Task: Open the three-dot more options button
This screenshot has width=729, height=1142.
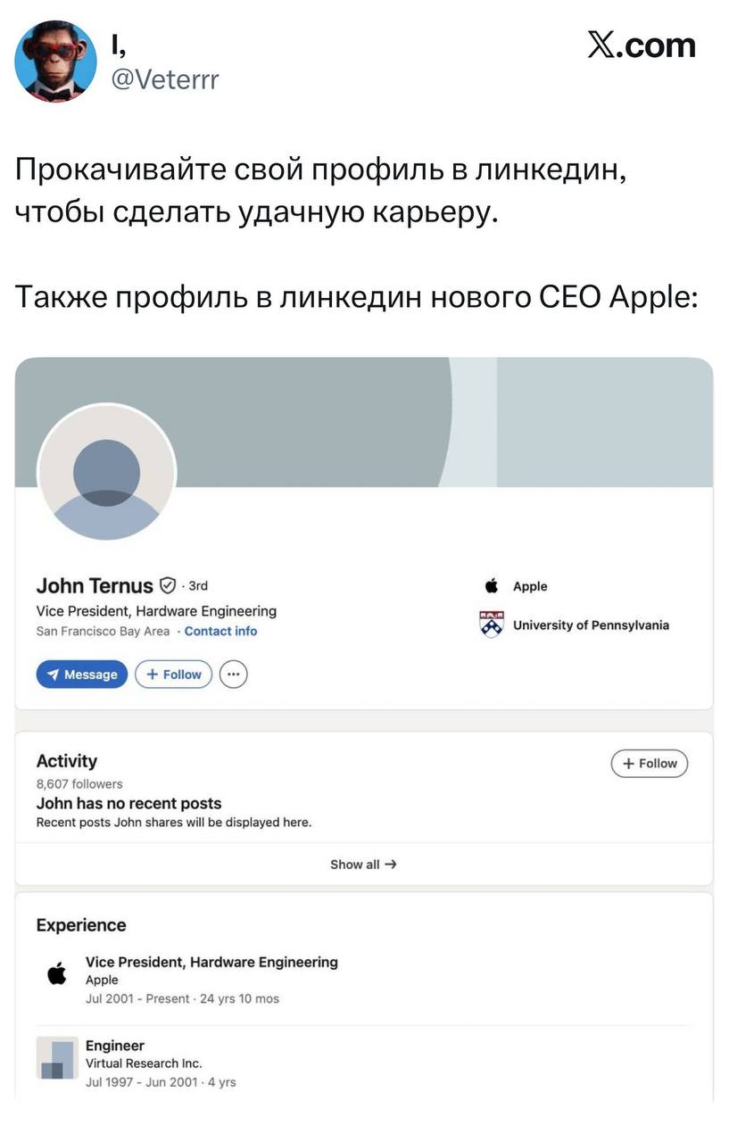Action: point(233,674)
